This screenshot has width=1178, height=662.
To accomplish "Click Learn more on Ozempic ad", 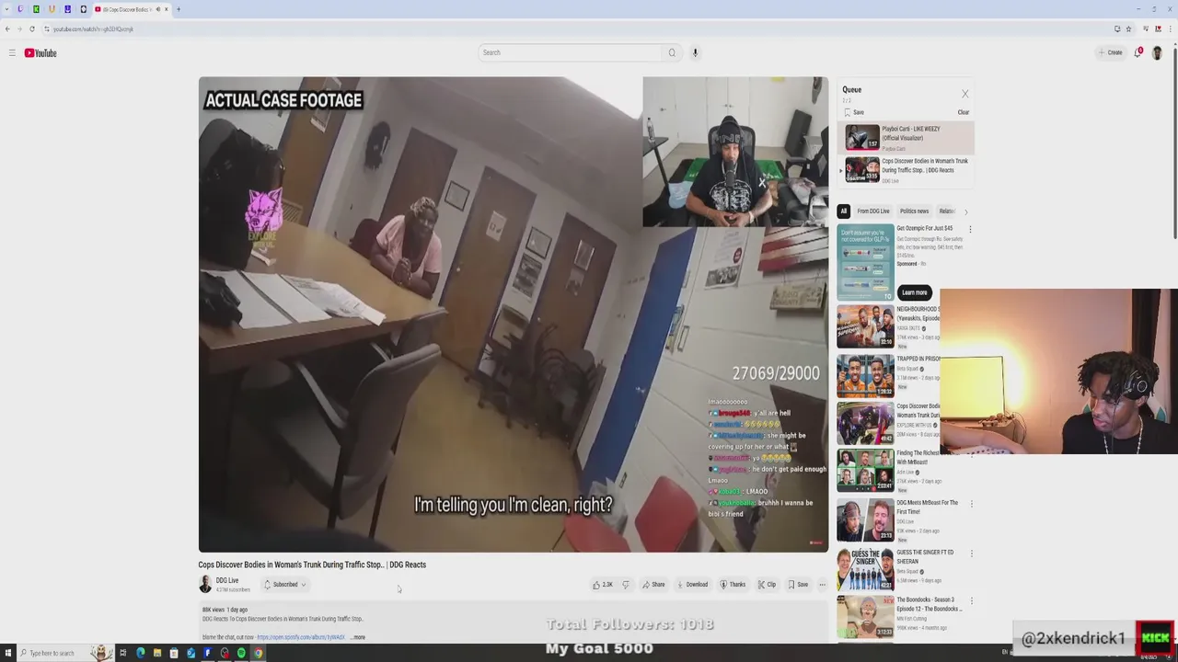I will (x=914, y=292).
